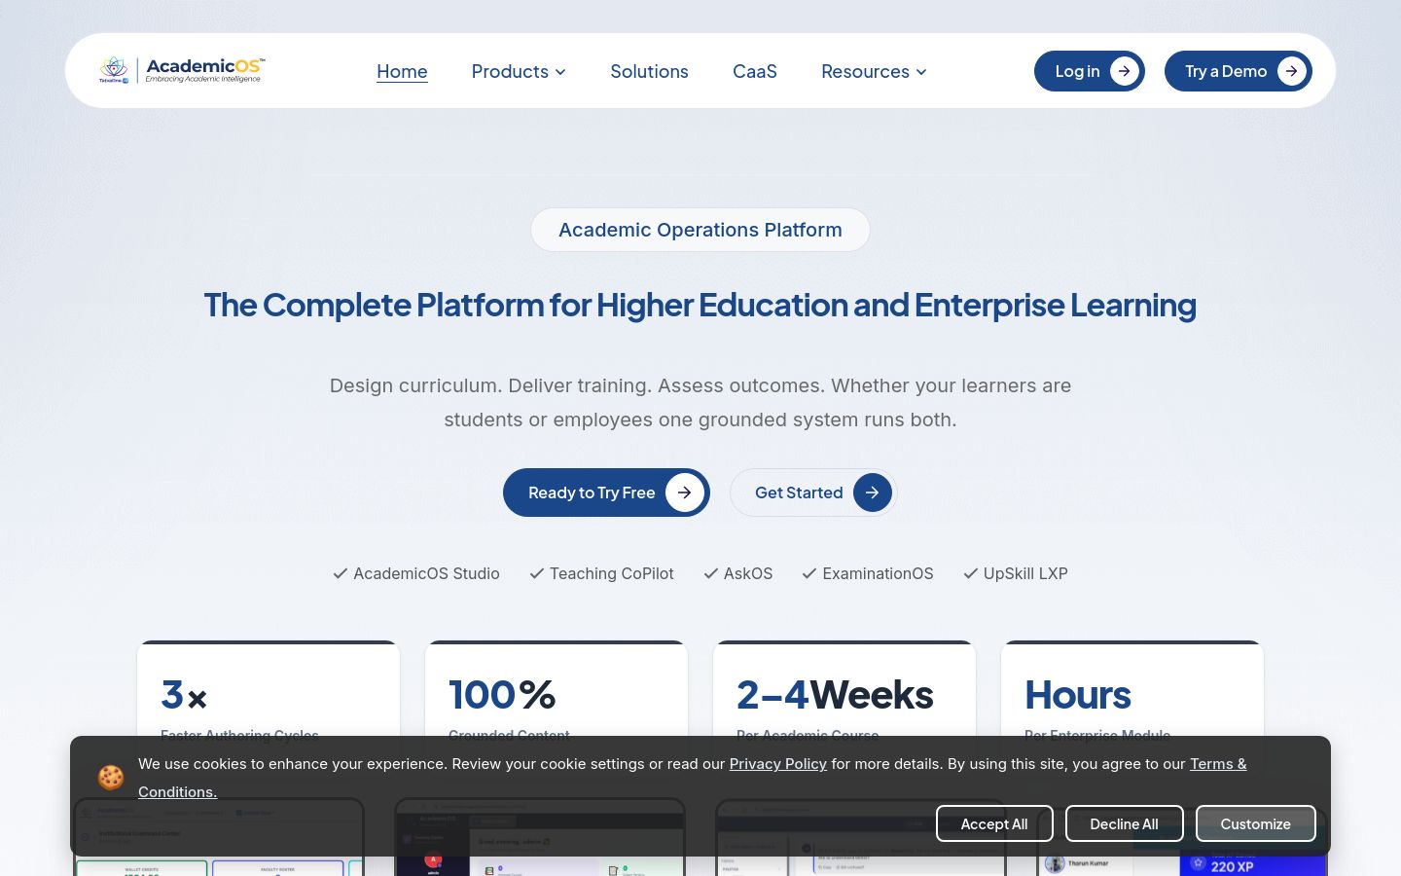Expand the Resources dropdown menu
Viewport: 1401px width, 876px height.
874,71
